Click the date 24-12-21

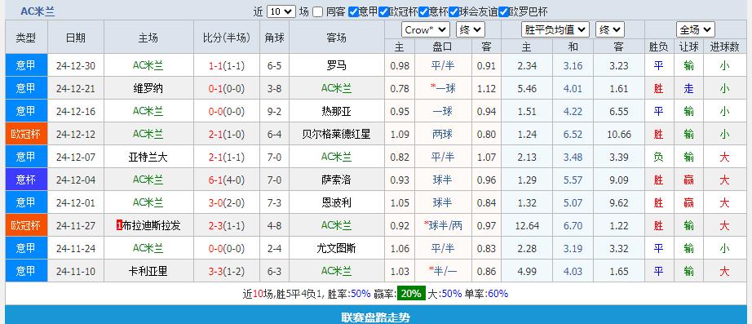(76, 88)
